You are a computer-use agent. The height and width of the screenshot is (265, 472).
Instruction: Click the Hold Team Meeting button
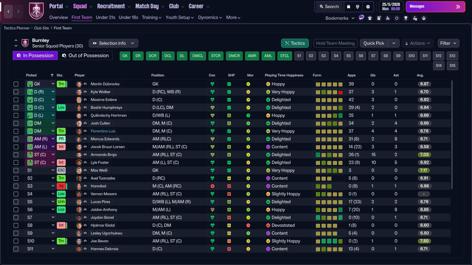click(336, 43)
